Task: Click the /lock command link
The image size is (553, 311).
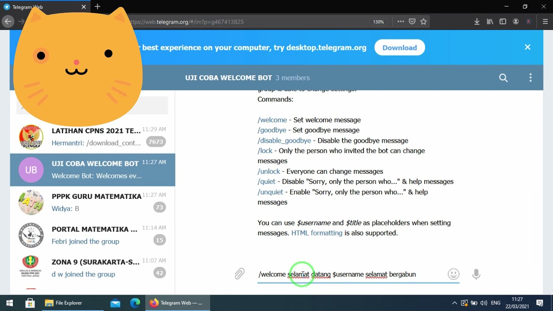Action: pos(265,151)
